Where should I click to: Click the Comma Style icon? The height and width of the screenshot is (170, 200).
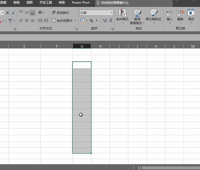97,21
